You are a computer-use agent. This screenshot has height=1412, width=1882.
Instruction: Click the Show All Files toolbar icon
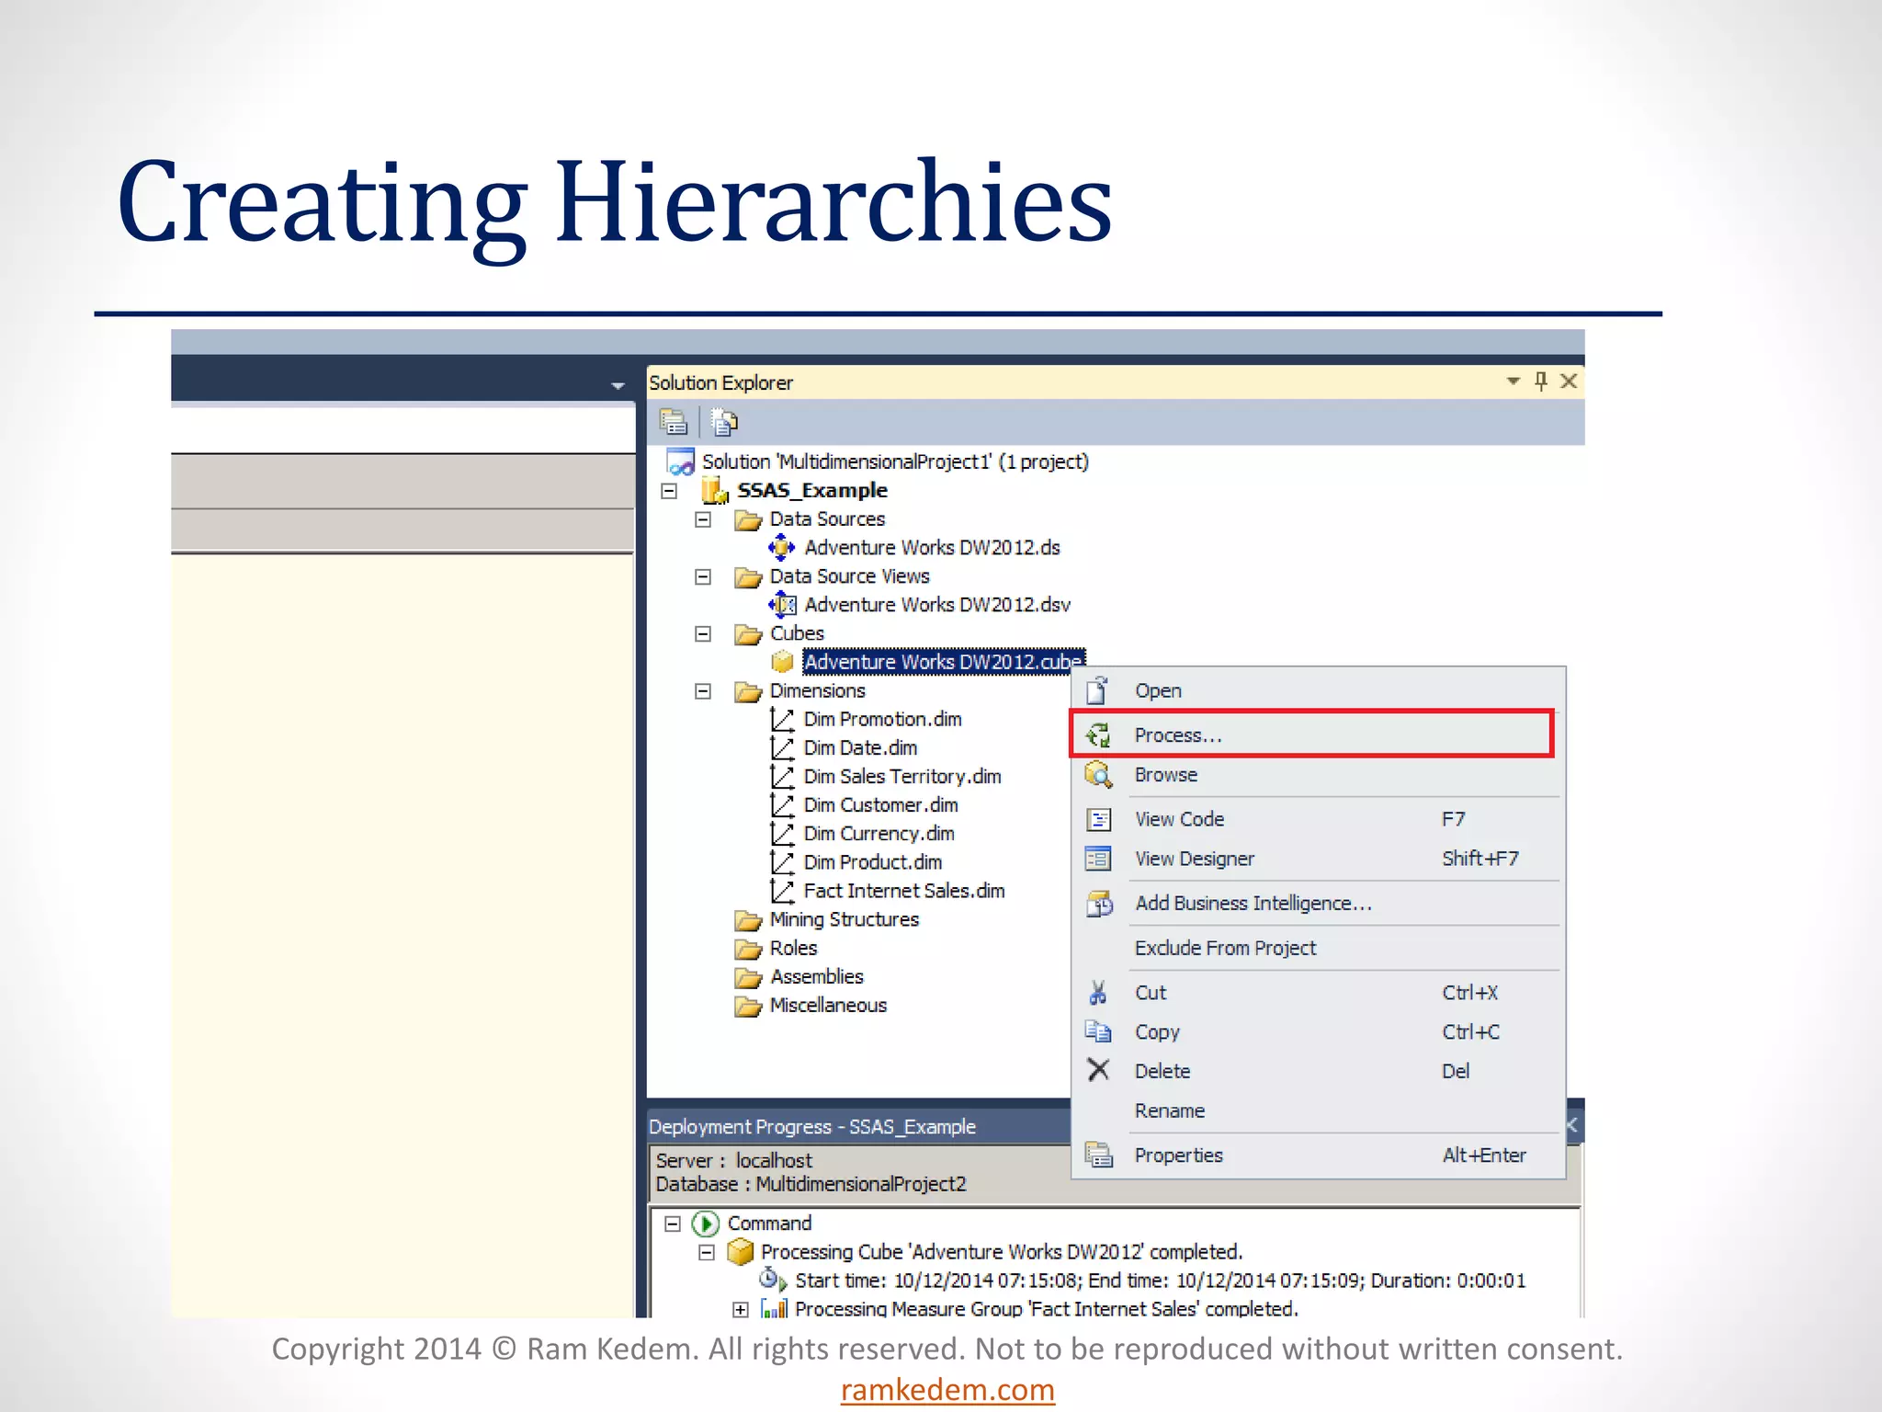724,422
